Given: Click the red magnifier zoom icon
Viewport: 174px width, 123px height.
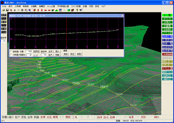Looking at the screenshot, I should (x=11, y=10).
